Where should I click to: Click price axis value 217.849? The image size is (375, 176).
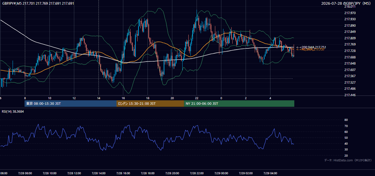(x=350, y=32)
